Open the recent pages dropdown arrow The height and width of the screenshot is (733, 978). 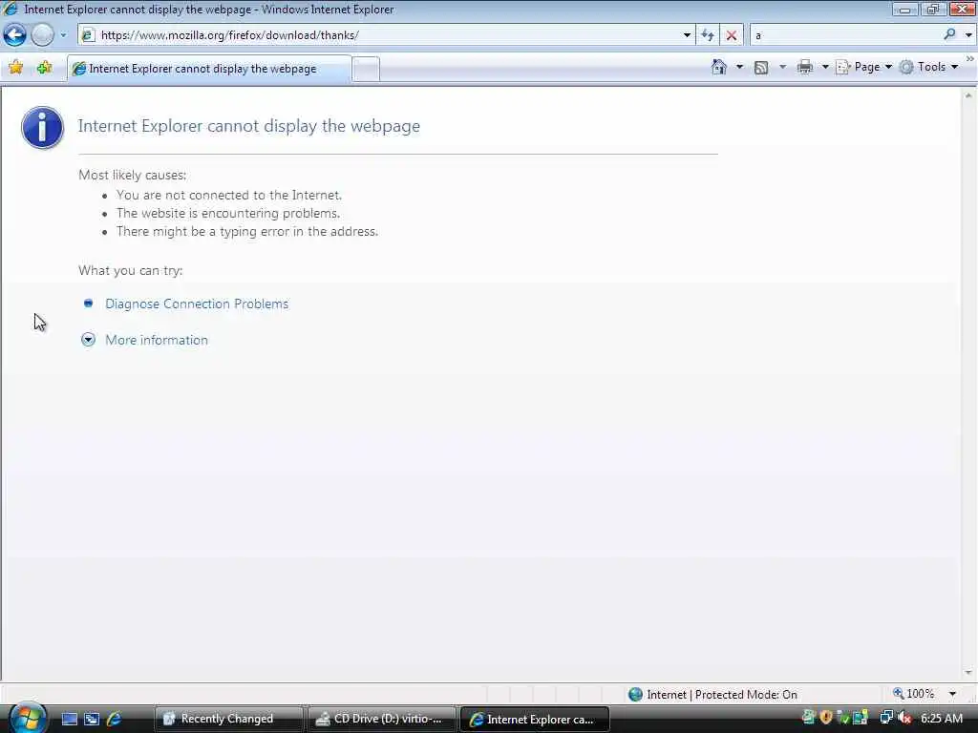63,35
